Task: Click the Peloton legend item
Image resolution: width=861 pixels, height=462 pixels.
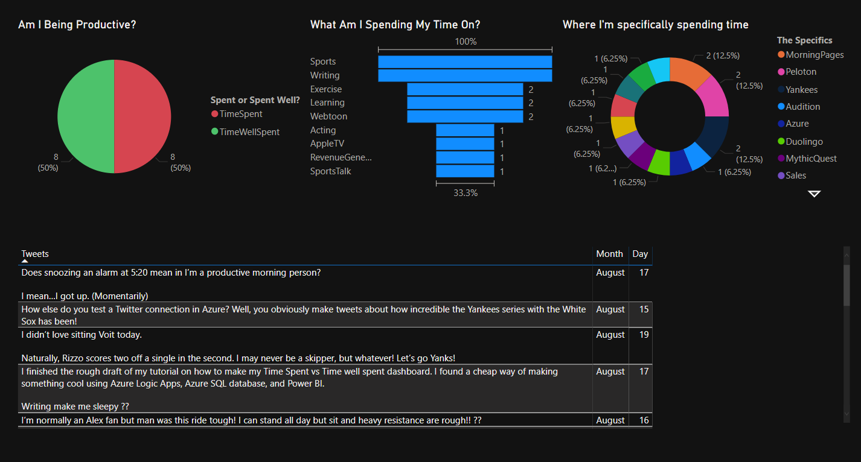Action: [x=797, y=72]
